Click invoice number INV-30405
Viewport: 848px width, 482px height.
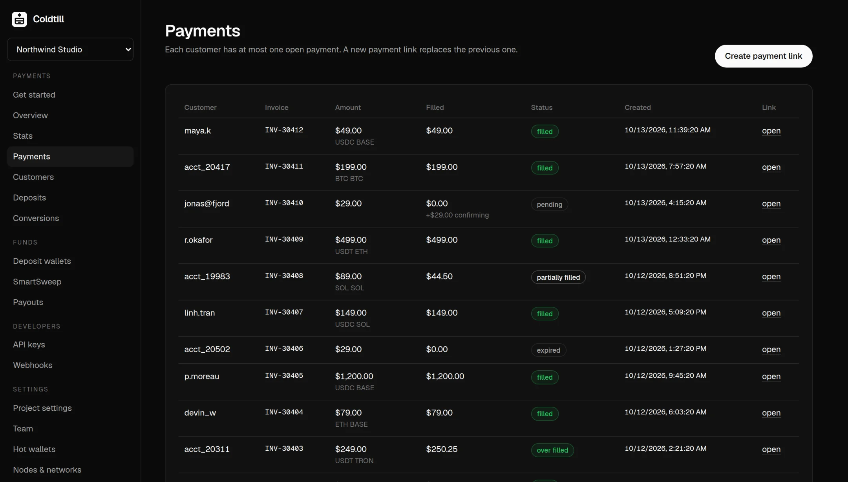(x=284, y=376)
